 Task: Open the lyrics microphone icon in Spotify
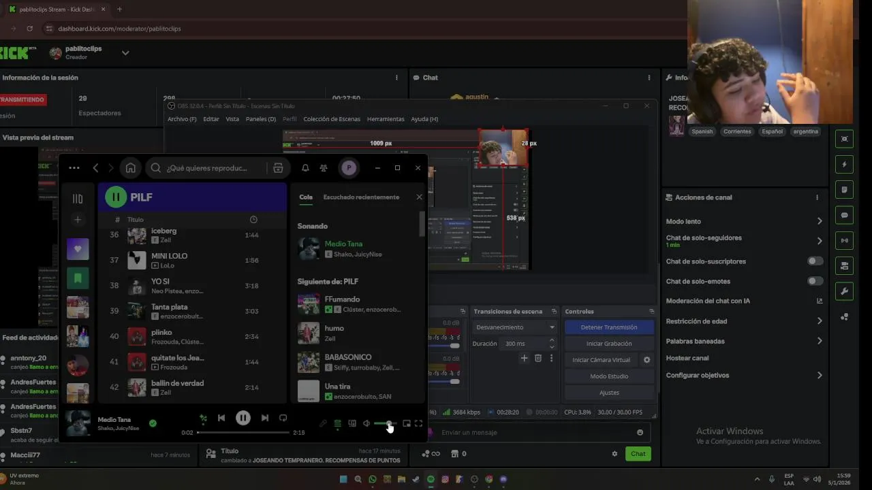coord(323,423)
